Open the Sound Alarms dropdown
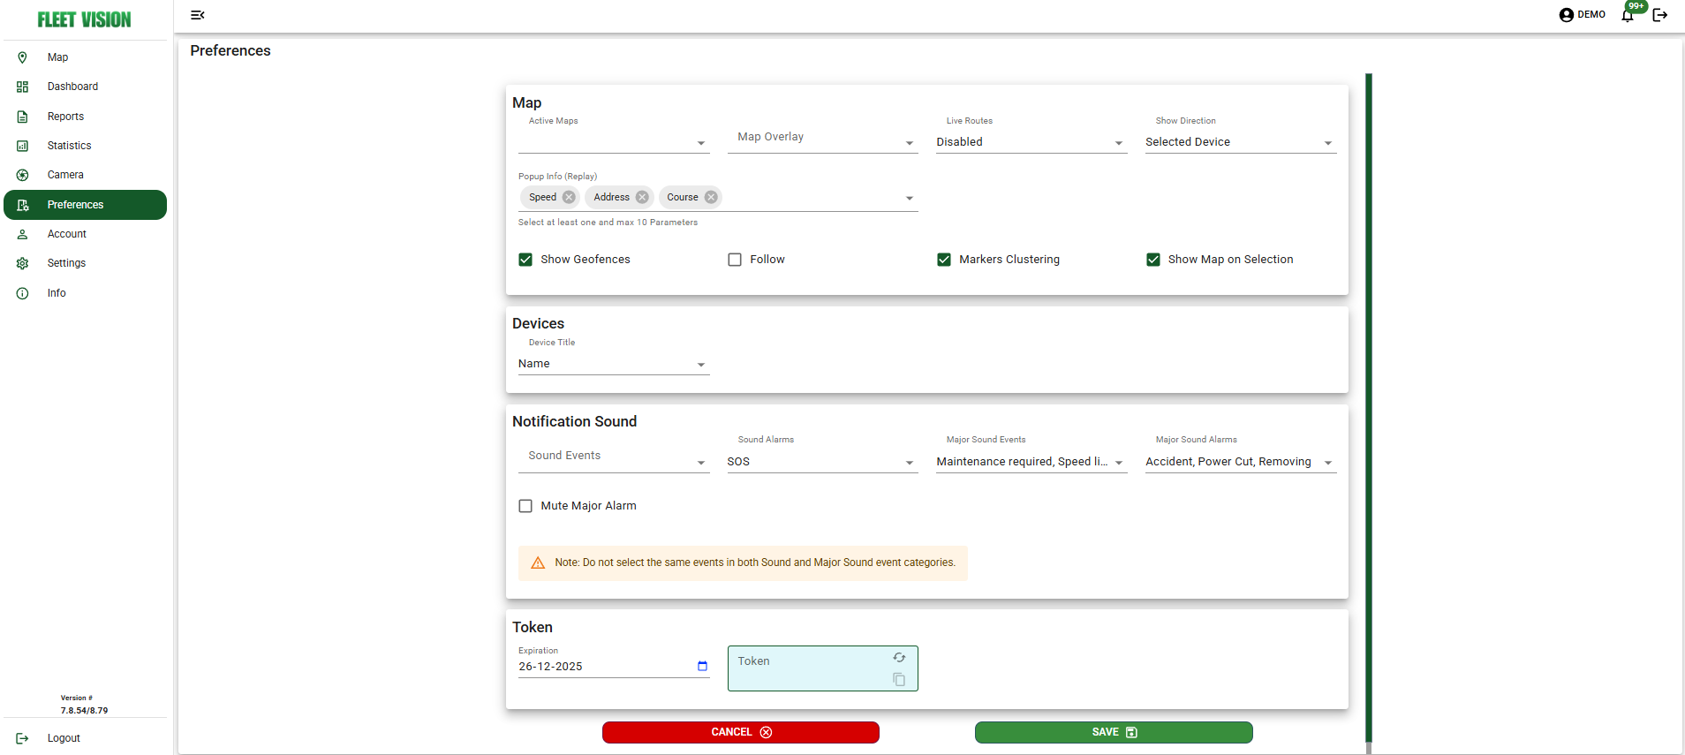The image size is (1685, 755). [x=821, y=462]
